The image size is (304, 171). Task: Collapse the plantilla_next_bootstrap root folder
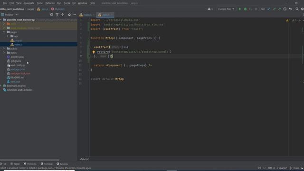click(1, 20)
